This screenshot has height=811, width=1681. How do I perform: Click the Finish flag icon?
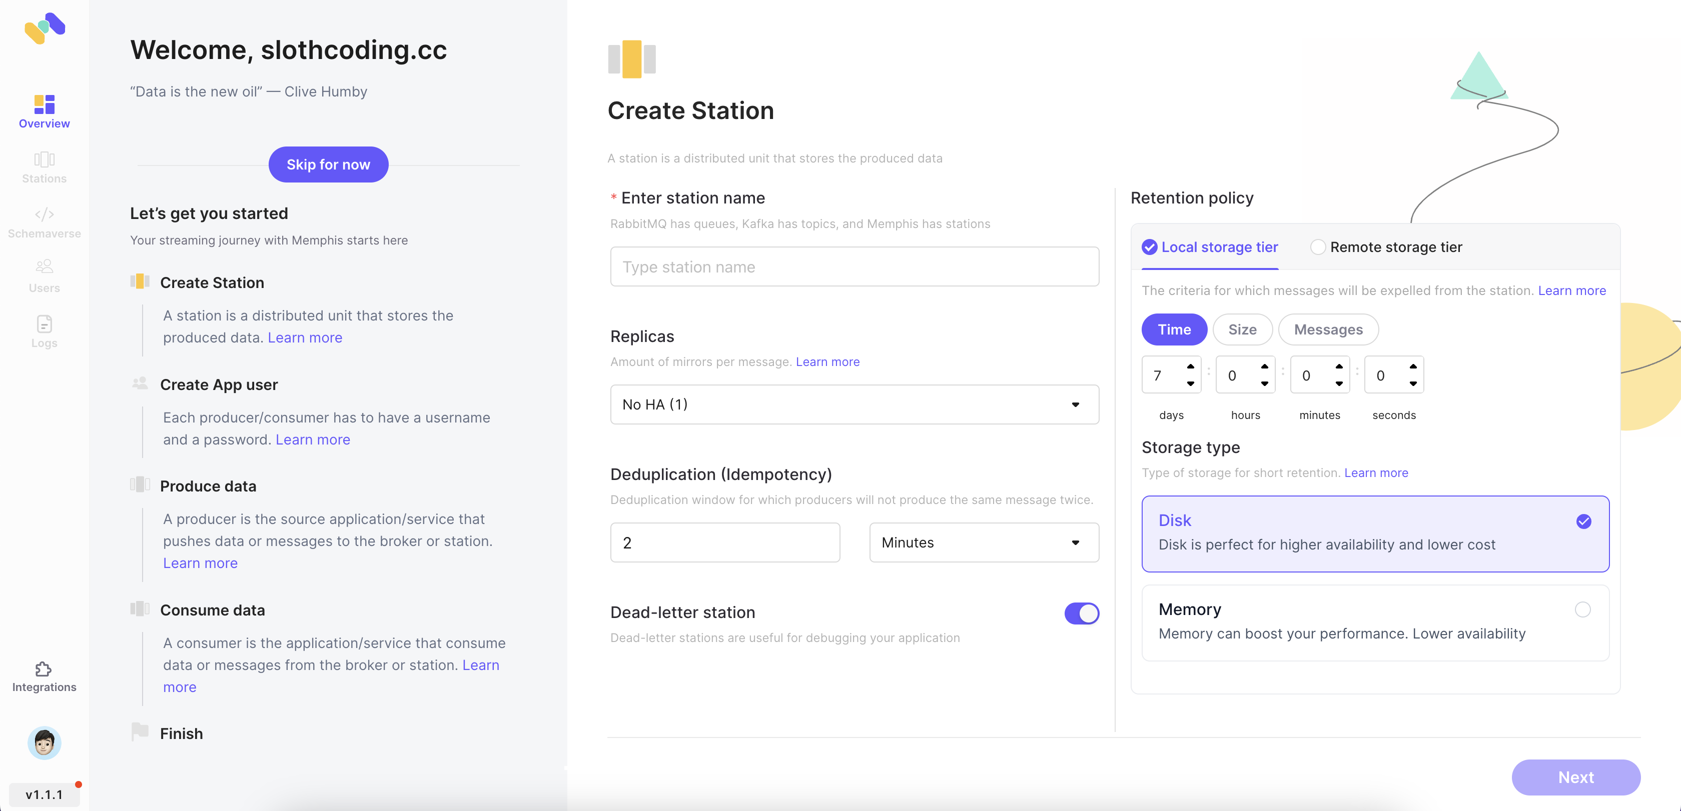tap(140, 731)
